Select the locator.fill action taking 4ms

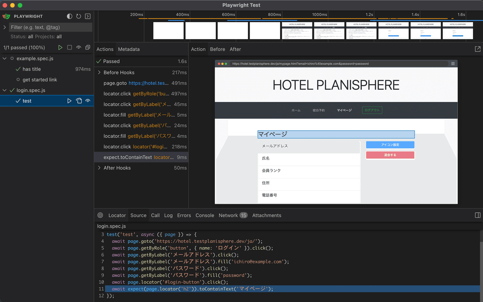coord(141,136)
